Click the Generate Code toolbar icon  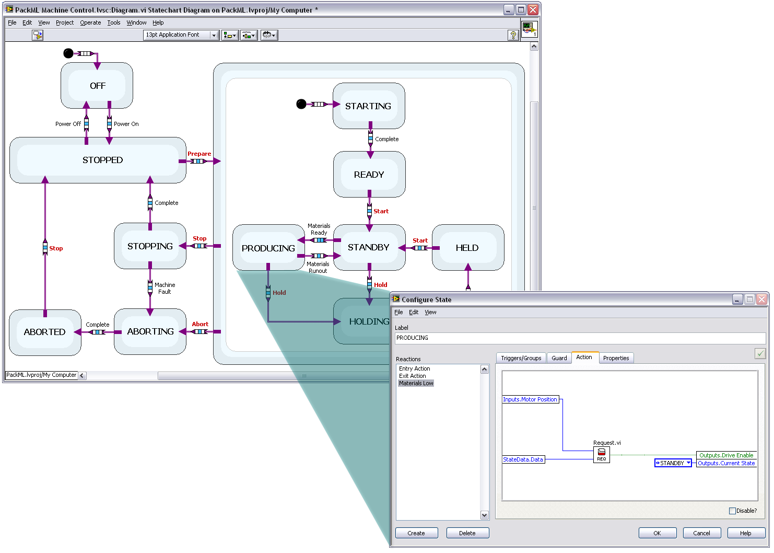tap(38, 35)
